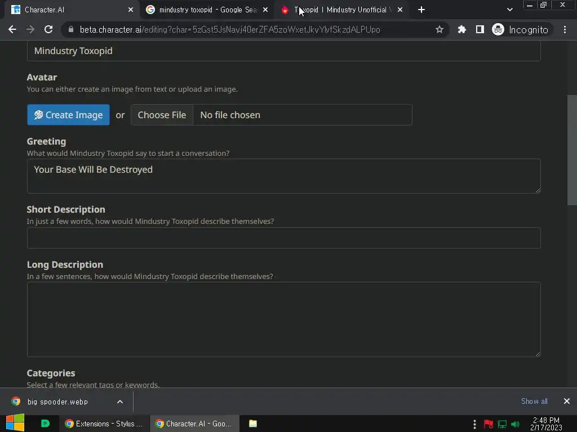Go back to the previous page
577x432 pixels.
(12, 29)
